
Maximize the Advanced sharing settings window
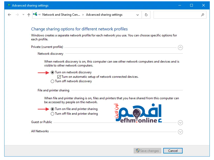(x=192, y=5)
